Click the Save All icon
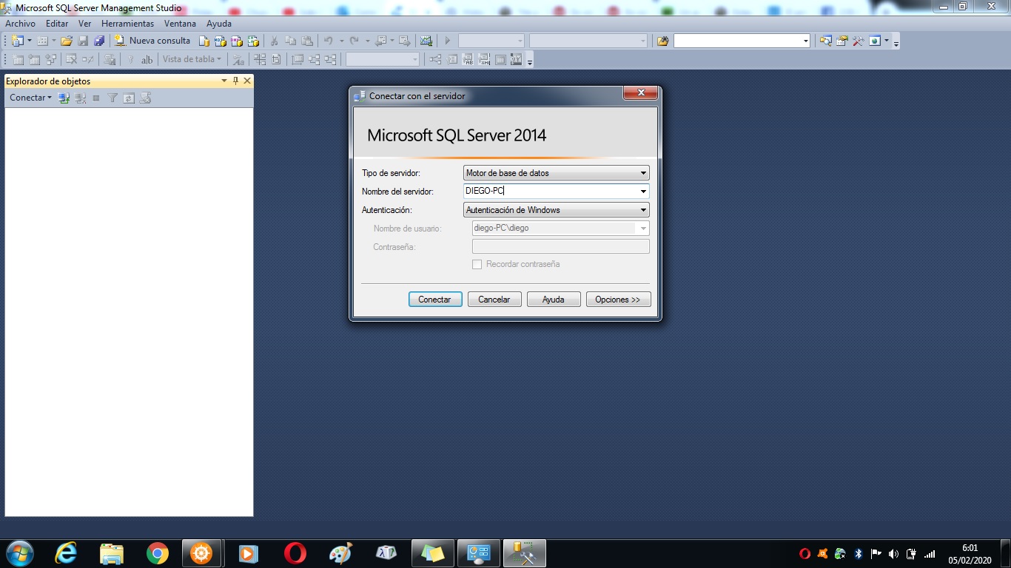Viewport: 1011px width, 568px height. (x=99, y=41)
